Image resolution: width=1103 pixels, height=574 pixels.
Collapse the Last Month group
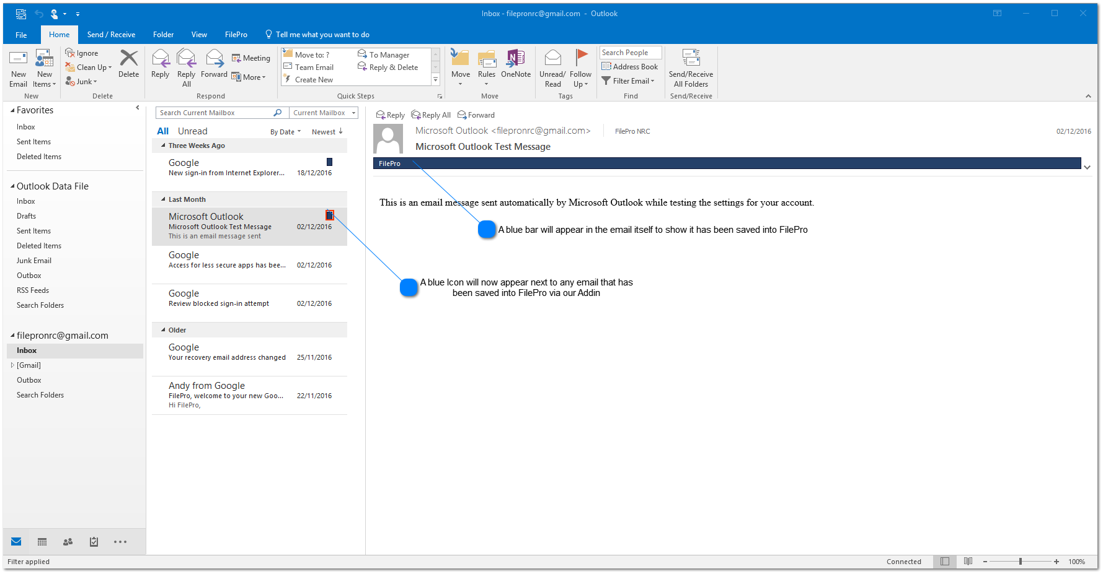tap(164, 199)
